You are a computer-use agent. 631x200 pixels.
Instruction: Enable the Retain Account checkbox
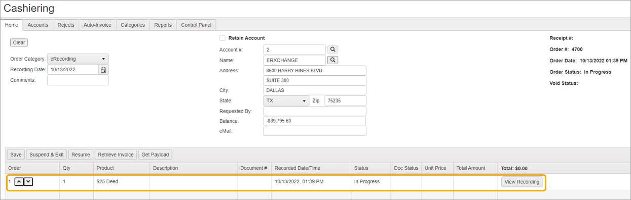pyautogui.click(x=222, y=38)
